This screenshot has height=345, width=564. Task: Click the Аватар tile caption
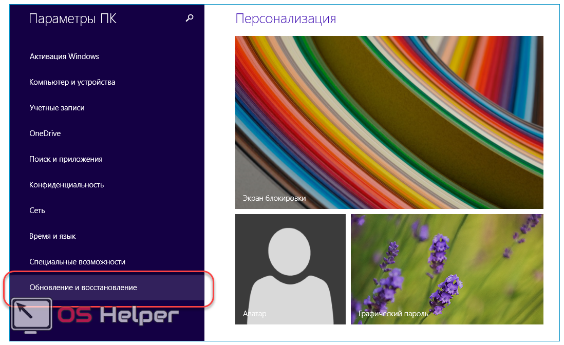[255, 313]
